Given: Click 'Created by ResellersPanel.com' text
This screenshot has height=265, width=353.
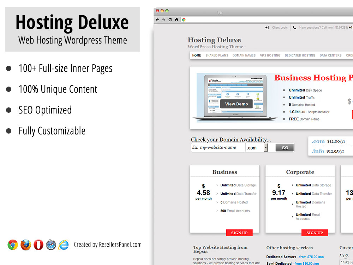Looking at the screenshot, I should tap(108, 245).
